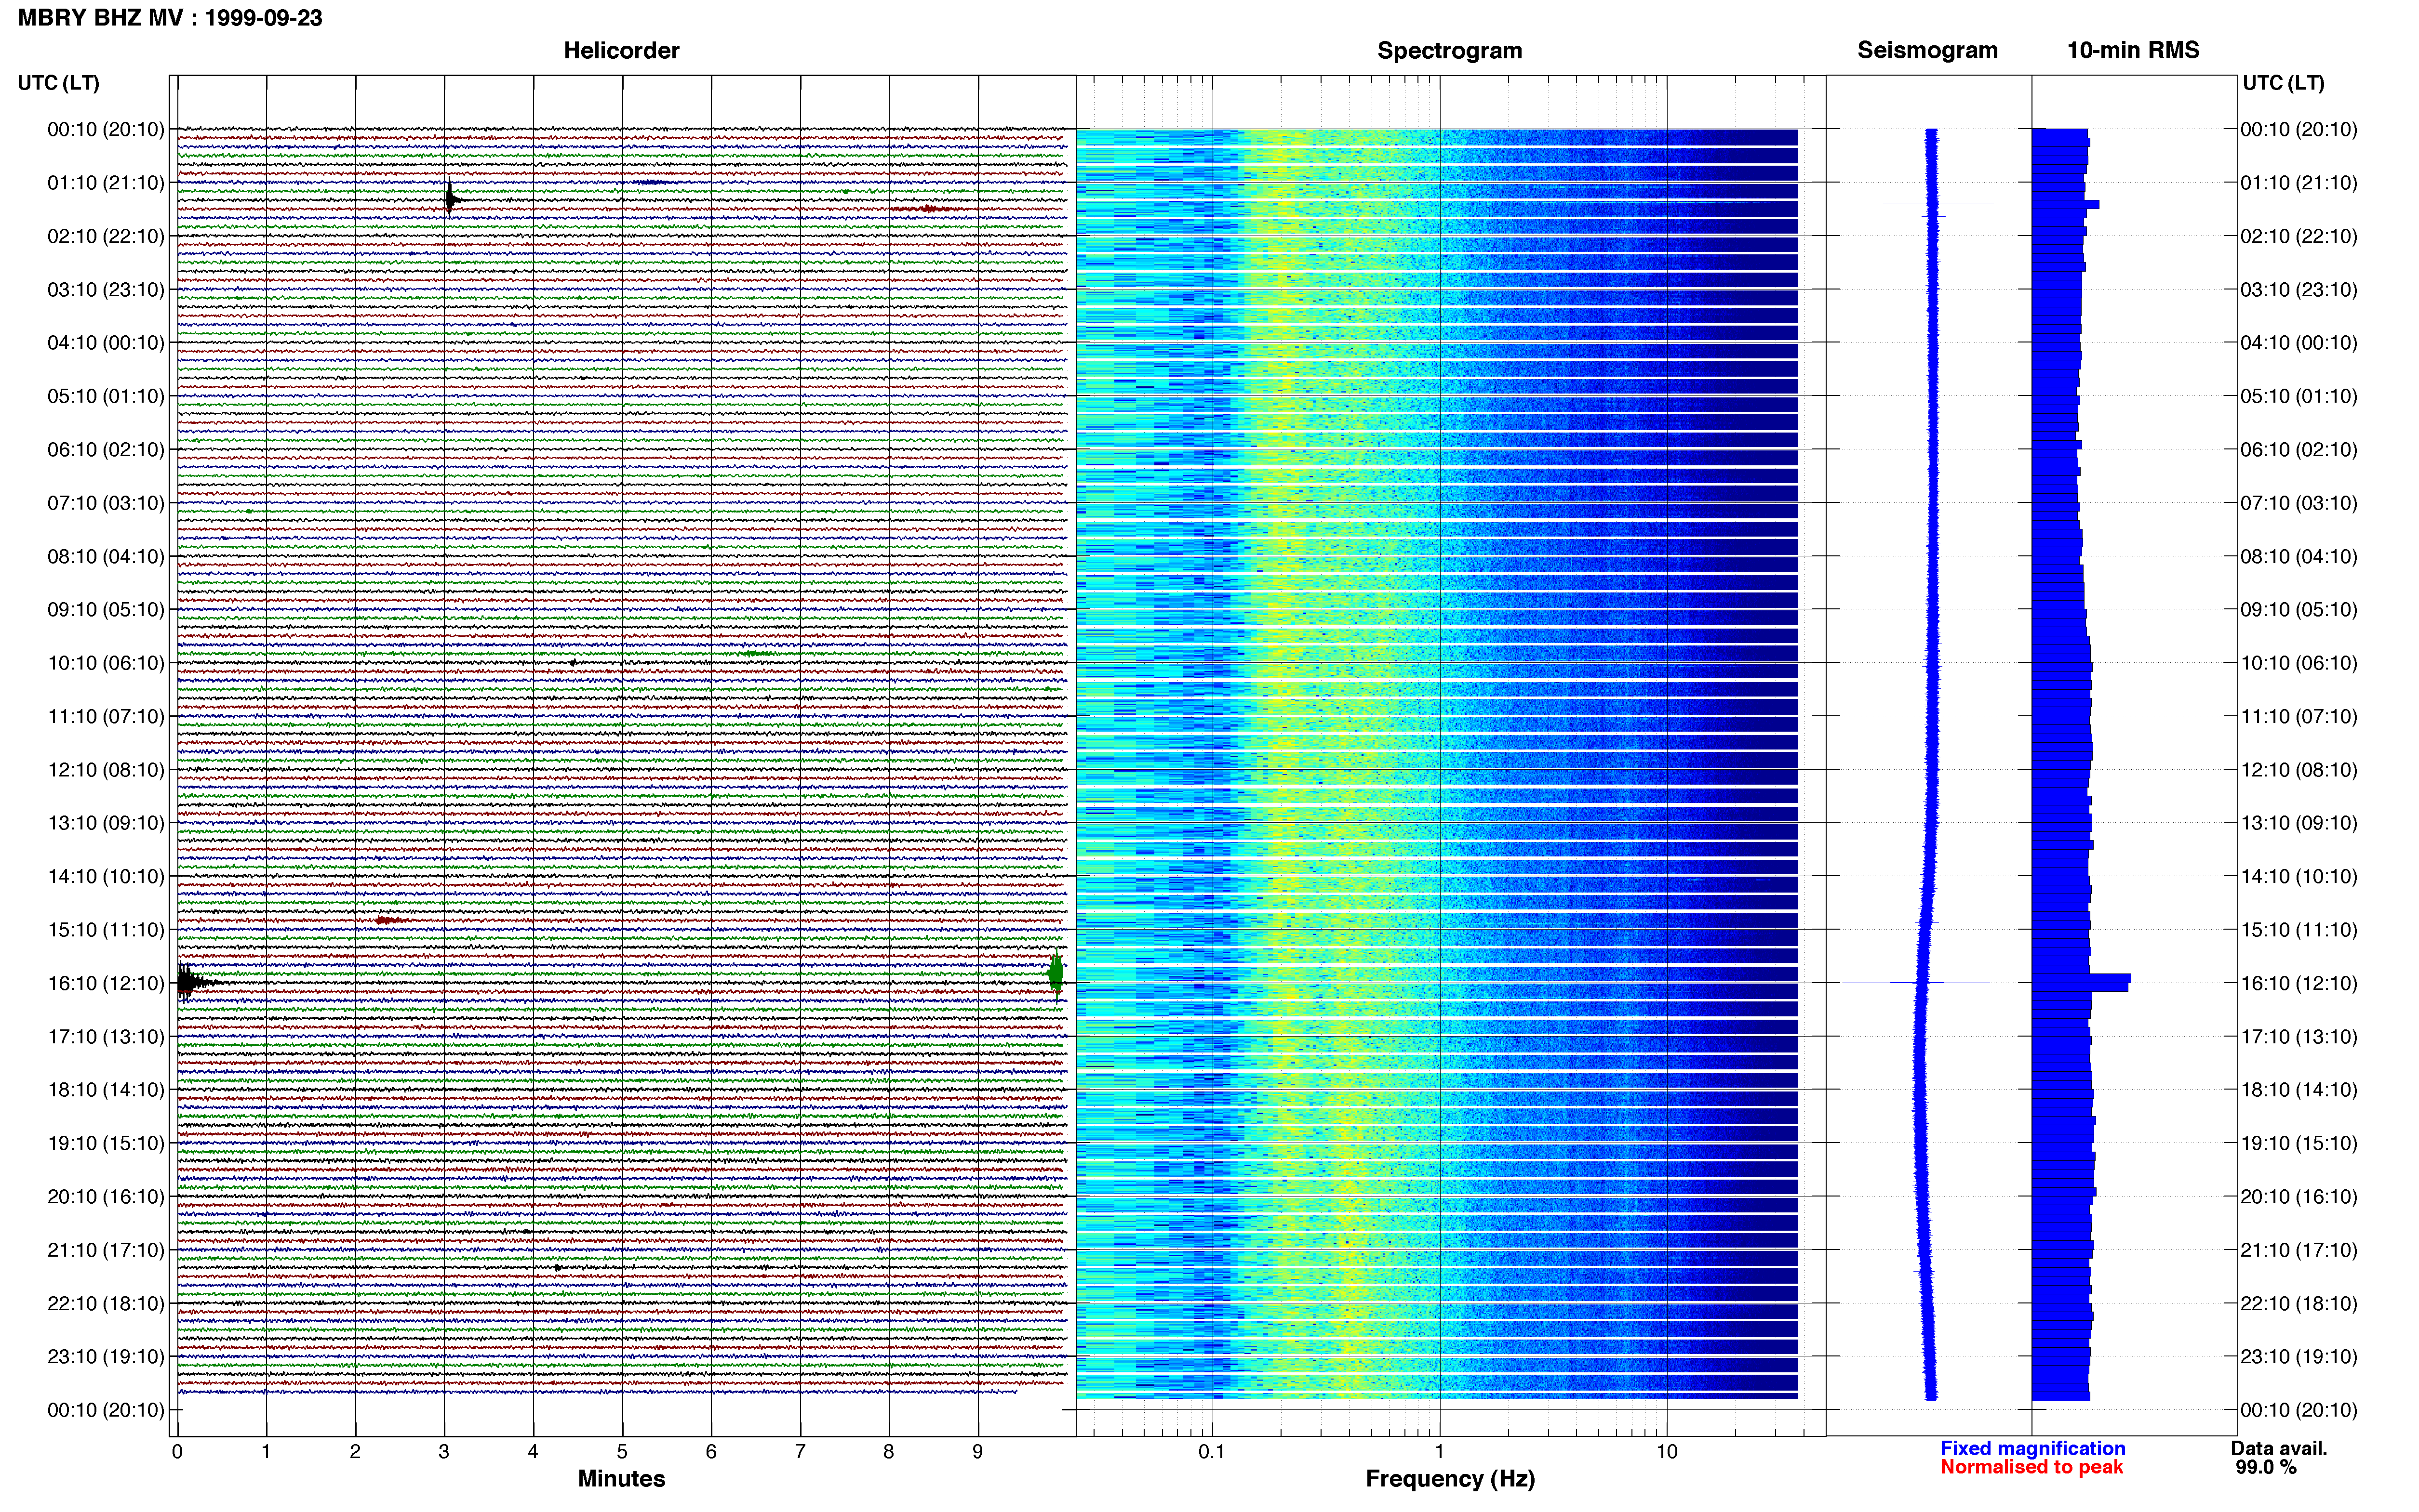Click the left 'UTC (LT)' axis label
Viewport: 2419px width, 1512px height.
pyautogui.click(x=59, y=83)
